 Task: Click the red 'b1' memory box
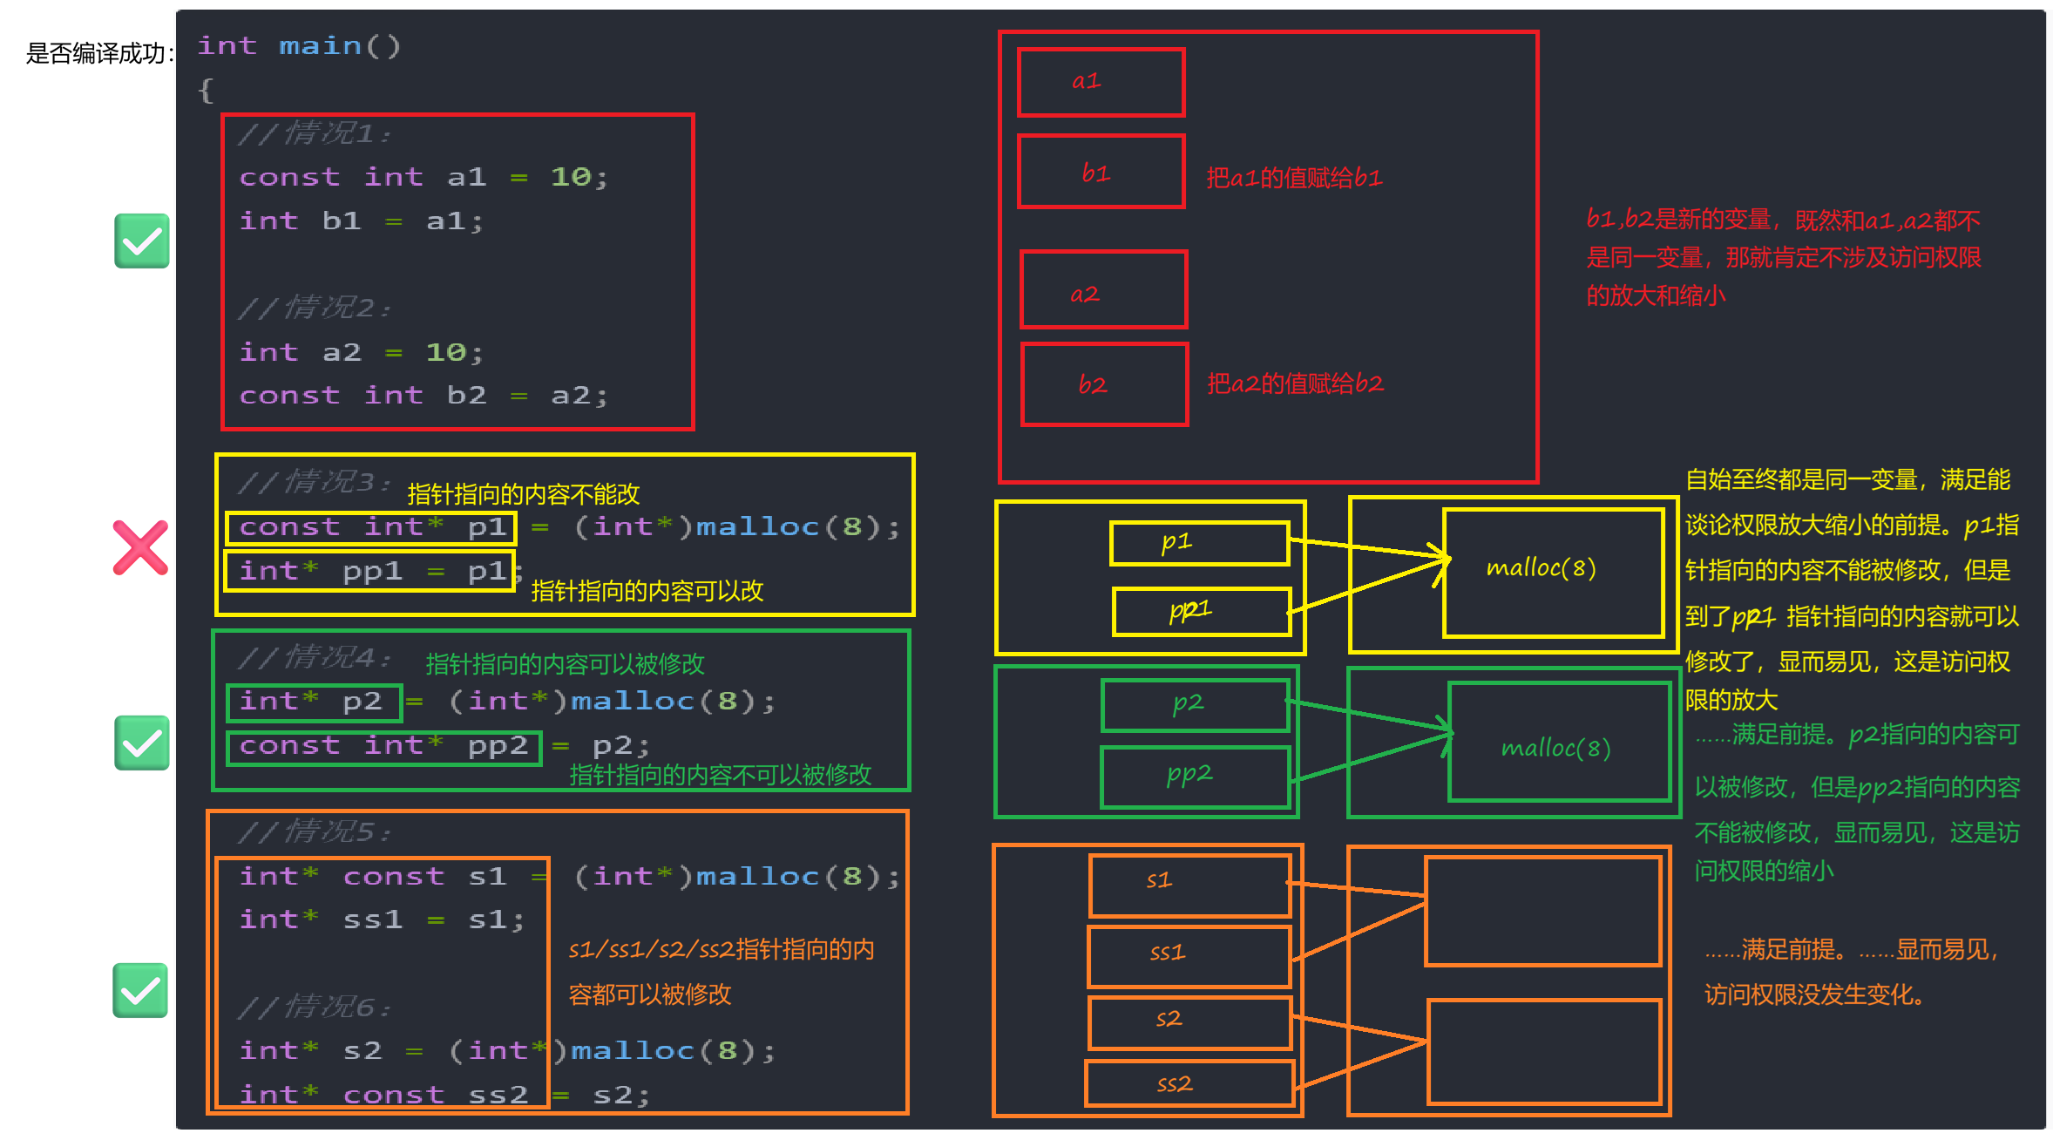(x=1101, y=172)
